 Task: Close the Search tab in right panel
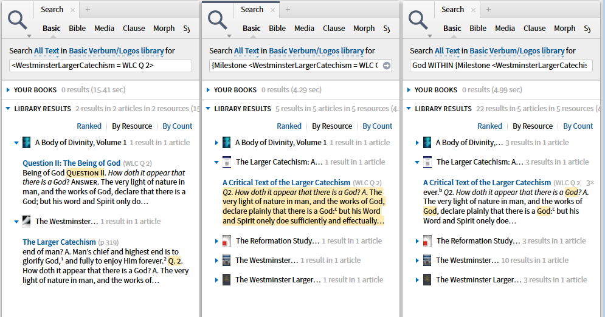point(474,10)
